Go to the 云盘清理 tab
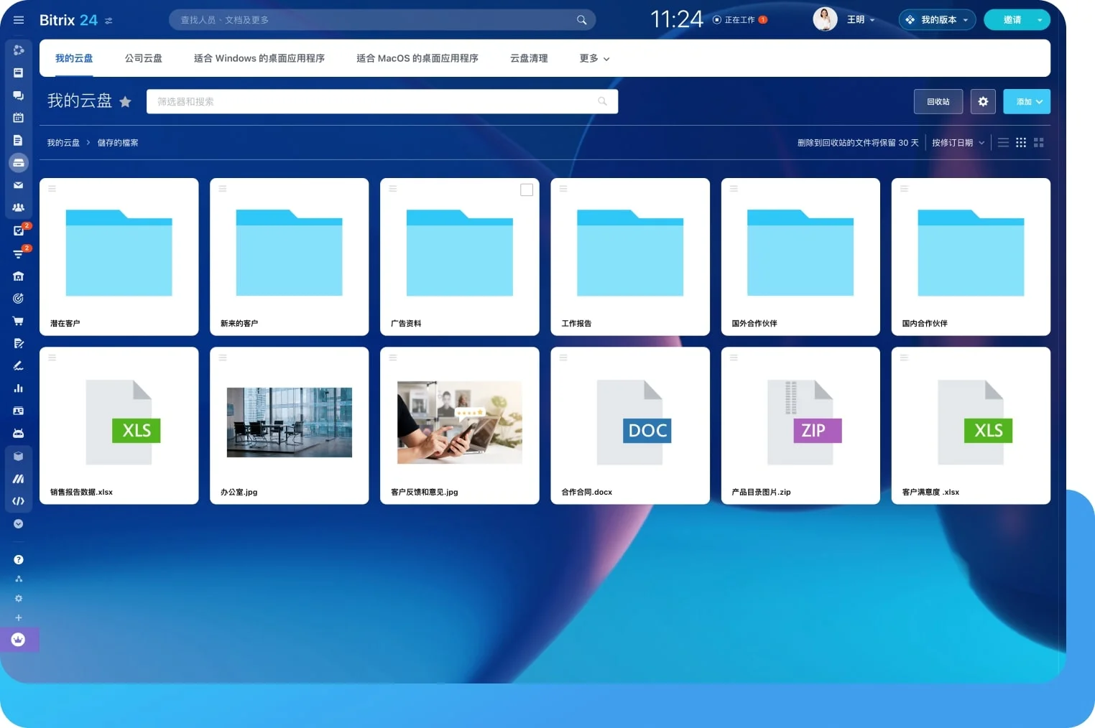Screen dimensions: 1095x728 pyautogui.click(x=529, y=59)
